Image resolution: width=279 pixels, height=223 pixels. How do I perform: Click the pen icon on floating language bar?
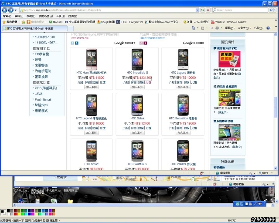click(255, 204)
